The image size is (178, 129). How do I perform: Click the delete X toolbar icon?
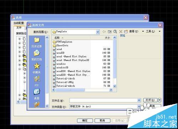click(121, 31)
